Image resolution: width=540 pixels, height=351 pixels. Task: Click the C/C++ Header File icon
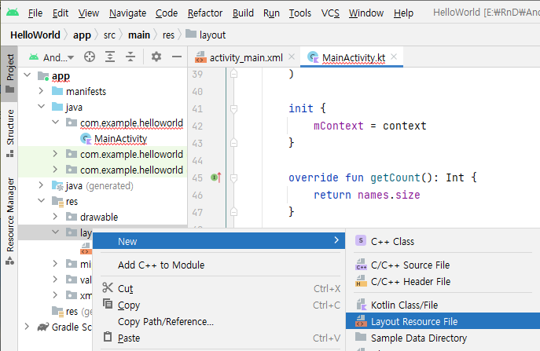tap(361, 281)
